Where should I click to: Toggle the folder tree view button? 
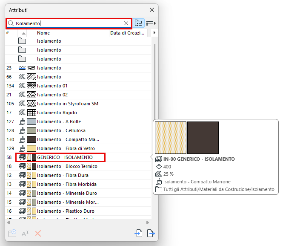coord(138,23)
